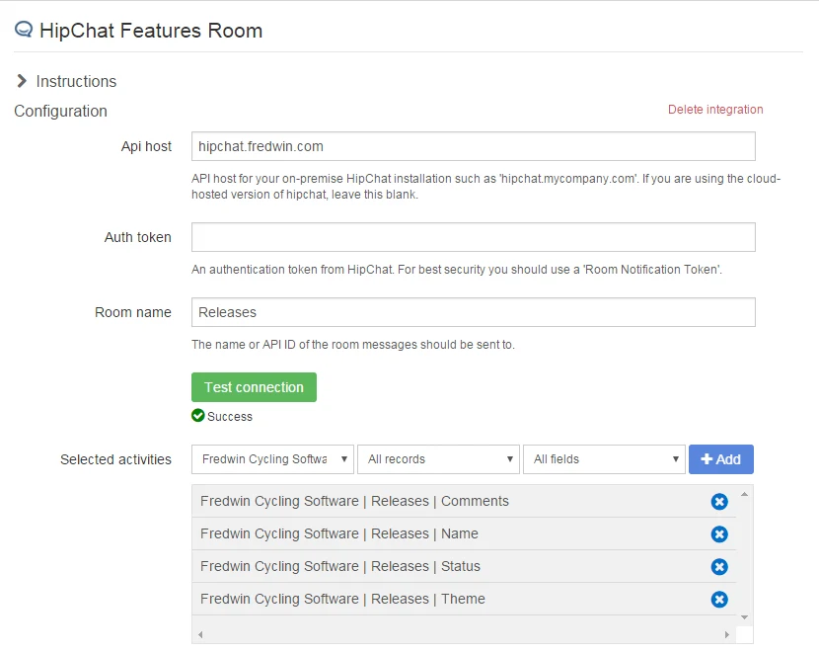Image resolution: width=819 pixels, height=653 pixels.
Task: Open the All records dropdown
Action: 438,459
